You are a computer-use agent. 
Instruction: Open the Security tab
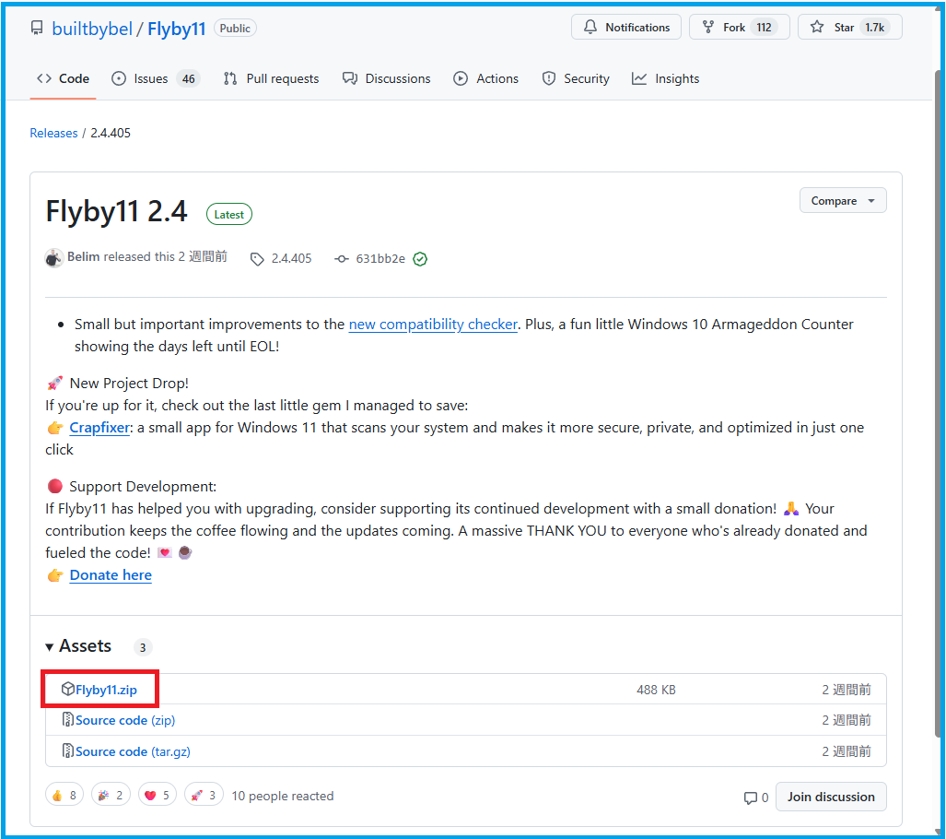pyautogui.click(x=576, y=78)
